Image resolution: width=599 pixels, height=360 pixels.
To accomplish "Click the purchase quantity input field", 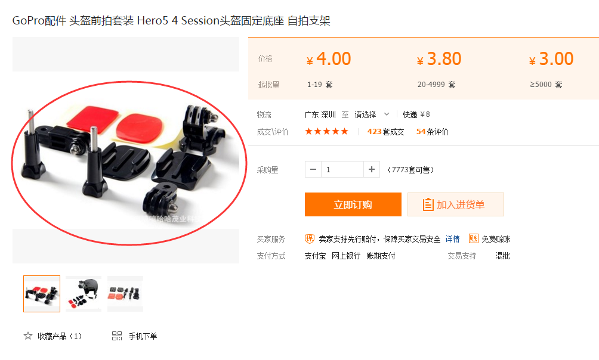I will click(x=342, y=169).
